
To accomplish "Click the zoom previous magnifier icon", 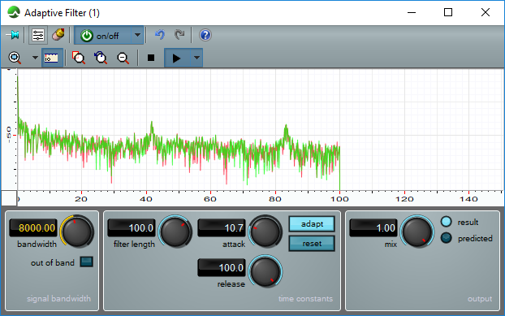I will coord(101,58).
